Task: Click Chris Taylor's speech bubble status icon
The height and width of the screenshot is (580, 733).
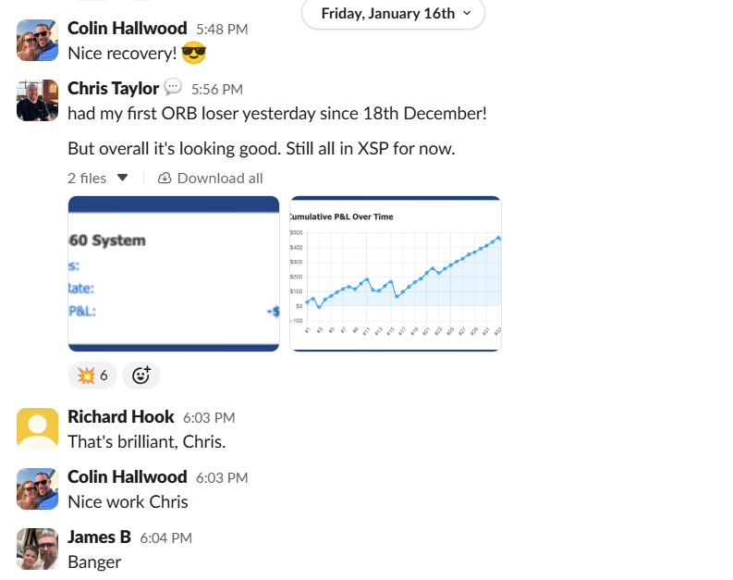Action: coord(173,88)
